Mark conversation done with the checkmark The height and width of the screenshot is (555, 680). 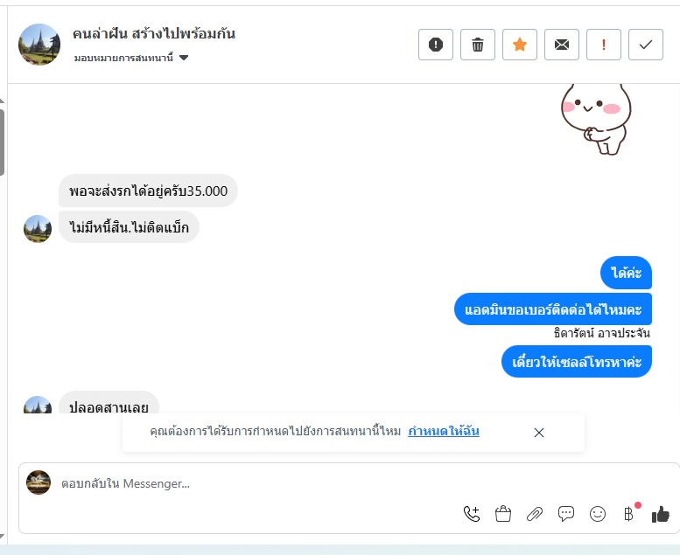point(646,45)
